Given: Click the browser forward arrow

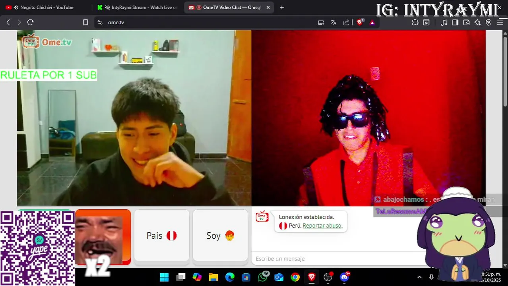Looking at the screenshot, I should click(19, 22).
